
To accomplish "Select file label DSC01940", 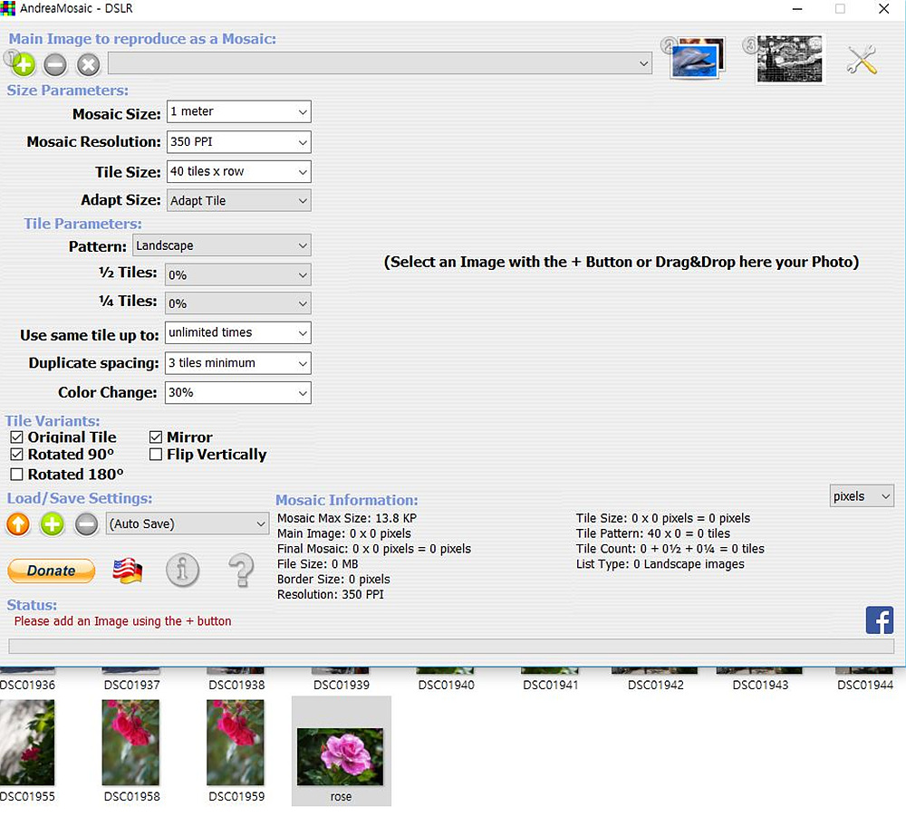I will point(446,685).
